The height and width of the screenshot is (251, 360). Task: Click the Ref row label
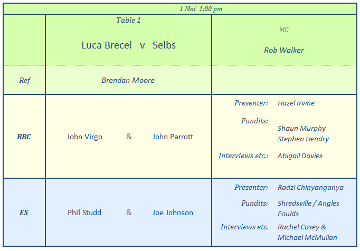pos(24,81)
